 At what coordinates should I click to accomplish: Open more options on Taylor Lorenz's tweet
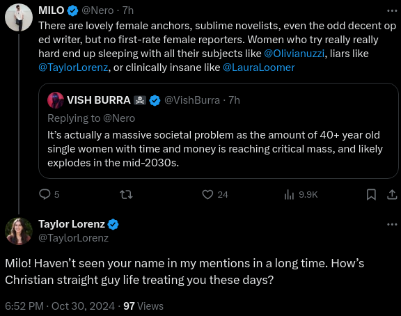(392, 225)
